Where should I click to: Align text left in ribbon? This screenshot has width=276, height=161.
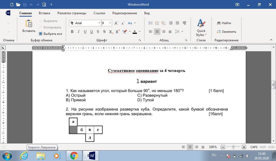(151, 32)
